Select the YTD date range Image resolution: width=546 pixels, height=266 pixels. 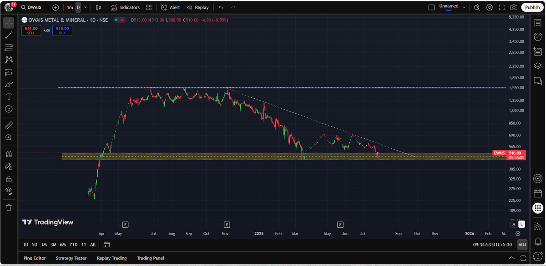coord(73,245)
